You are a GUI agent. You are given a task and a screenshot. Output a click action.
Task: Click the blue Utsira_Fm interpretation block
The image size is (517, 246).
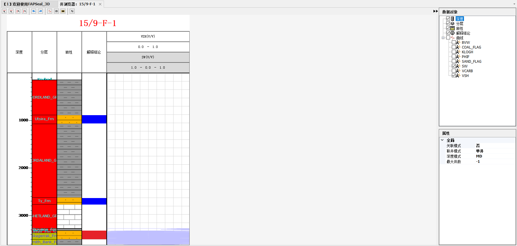click(94, 119)
